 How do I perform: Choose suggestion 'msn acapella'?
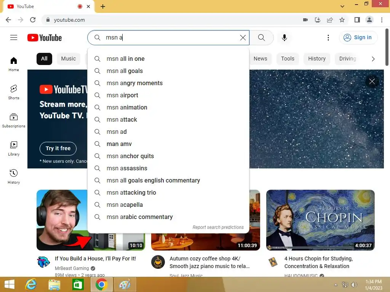168,205
